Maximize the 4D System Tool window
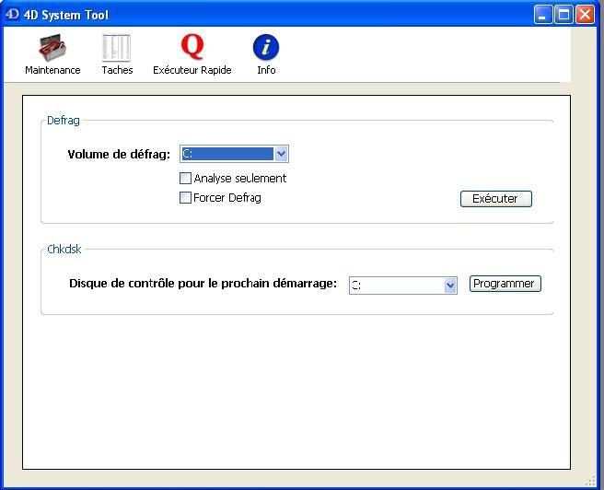604x490 pixels. tap(563, 14)
